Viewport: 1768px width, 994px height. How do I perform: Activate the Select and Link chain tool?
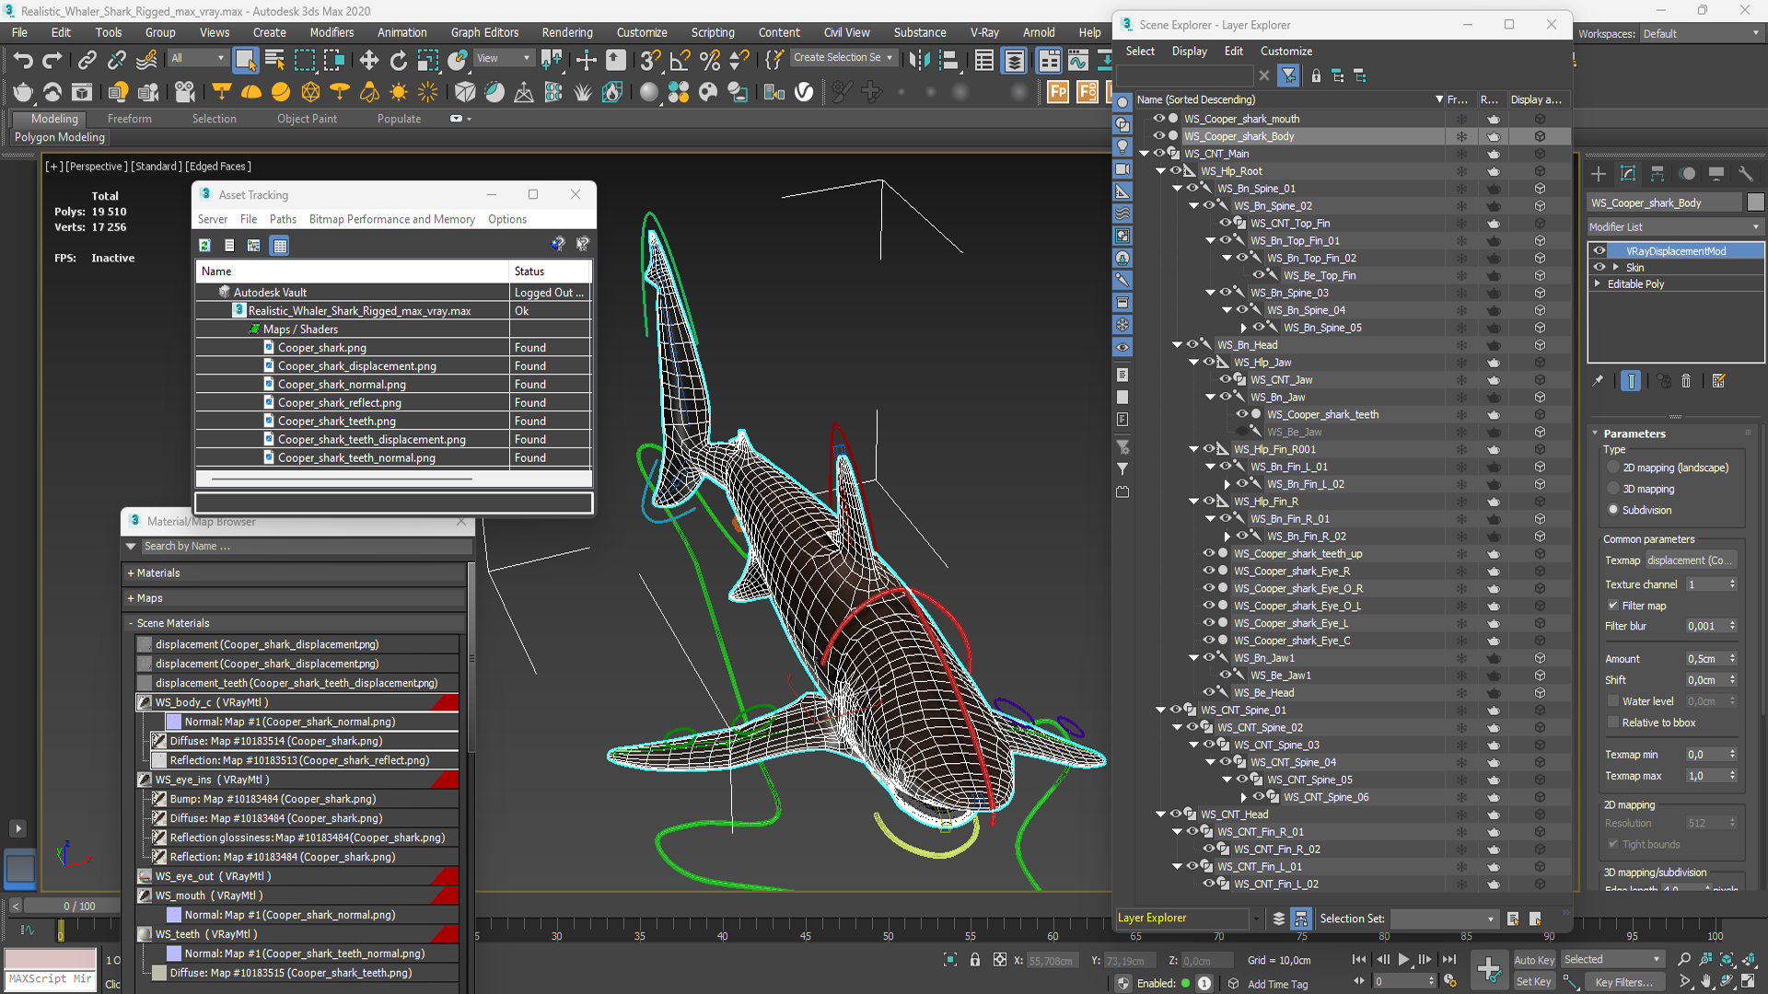87,61
